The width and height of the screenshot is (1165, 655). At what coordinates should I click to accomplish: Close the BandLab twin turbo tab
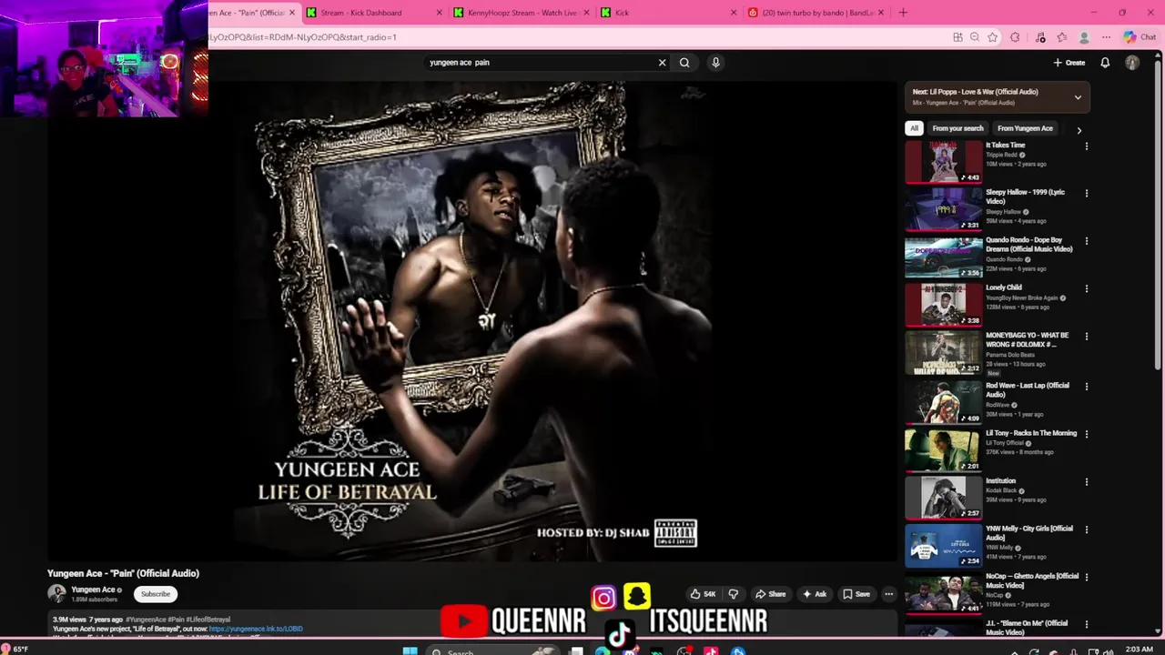(881, 13)
